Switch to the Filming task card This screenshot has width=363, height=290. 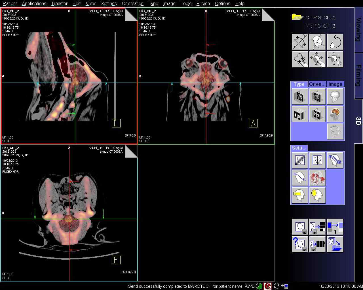pyautogui.click(x=358, y=76)
